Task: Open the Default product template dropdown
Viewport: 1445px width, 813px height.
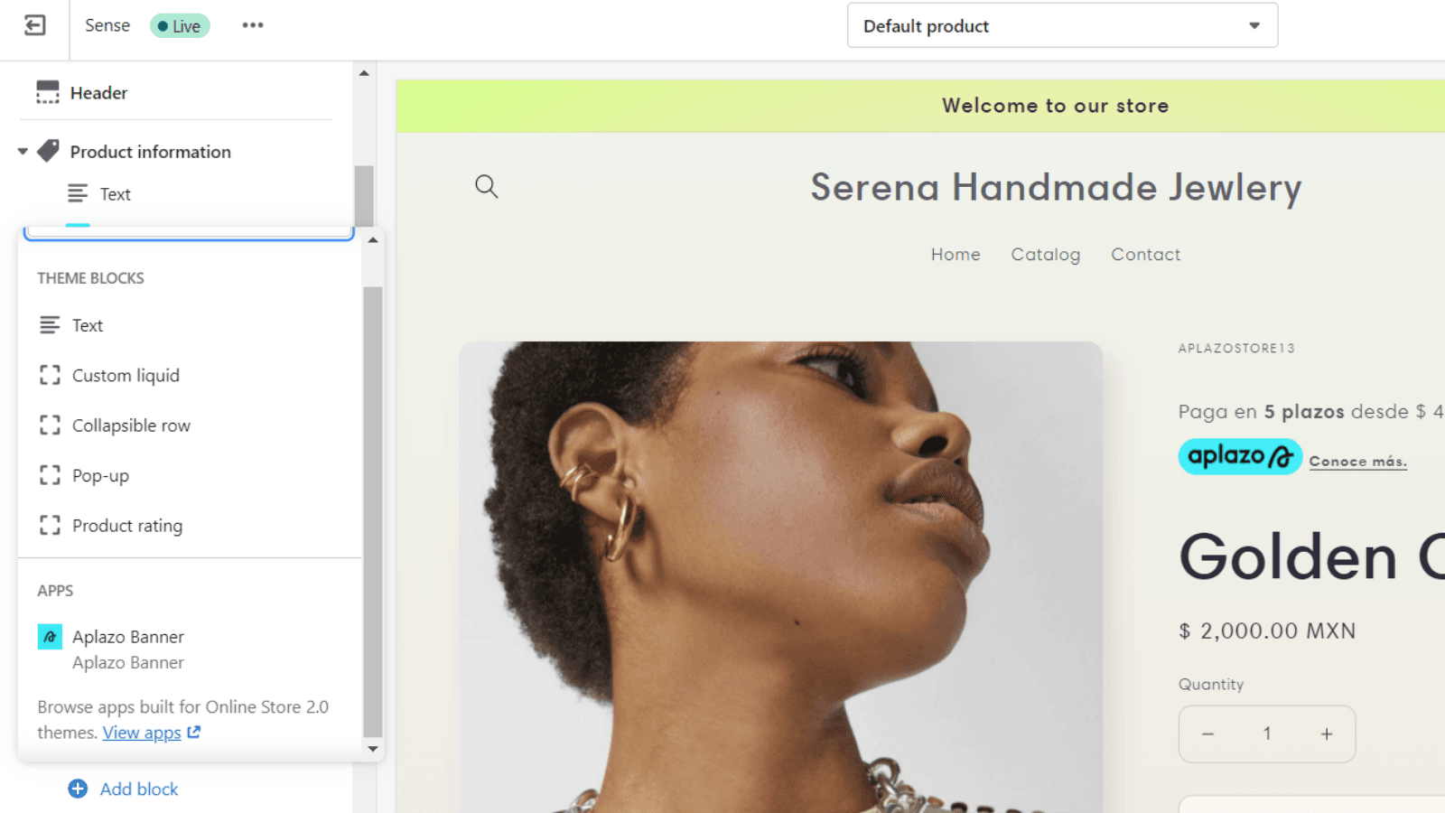Action: (x=1062, y=26)
